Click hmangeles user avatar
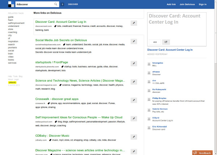Image resolution: width=217 pixels, height=155 pixels. 149,64
